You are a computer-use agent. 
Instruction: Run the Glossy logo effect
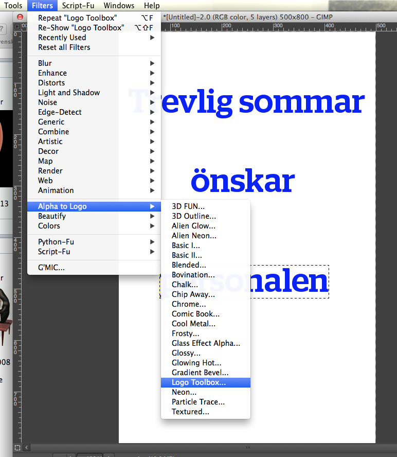tap(206, 353)
